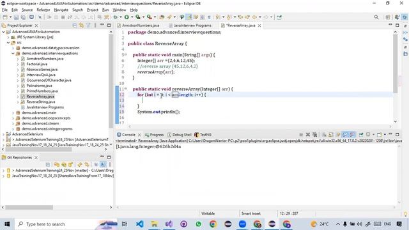The height and width of the screenshot is (230, 409).
Task: Toggle Show Console on Standard Out
Action: [x=345, y=135]
